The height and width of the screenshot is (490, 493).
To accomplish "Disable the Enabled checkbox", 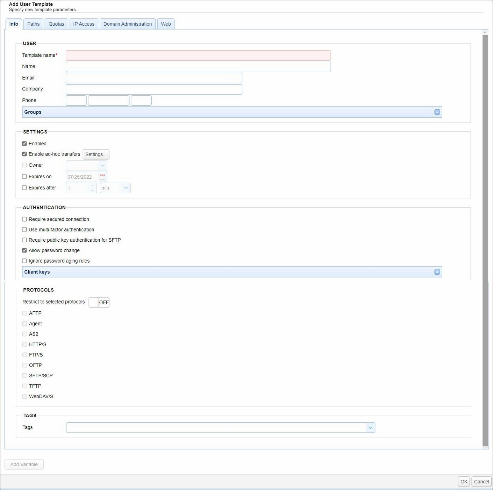I will (24, 143).
